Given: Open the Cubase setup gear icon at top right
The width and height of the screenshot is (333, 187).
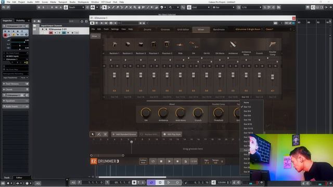Looking at the screenshot, I should [330, 7].
